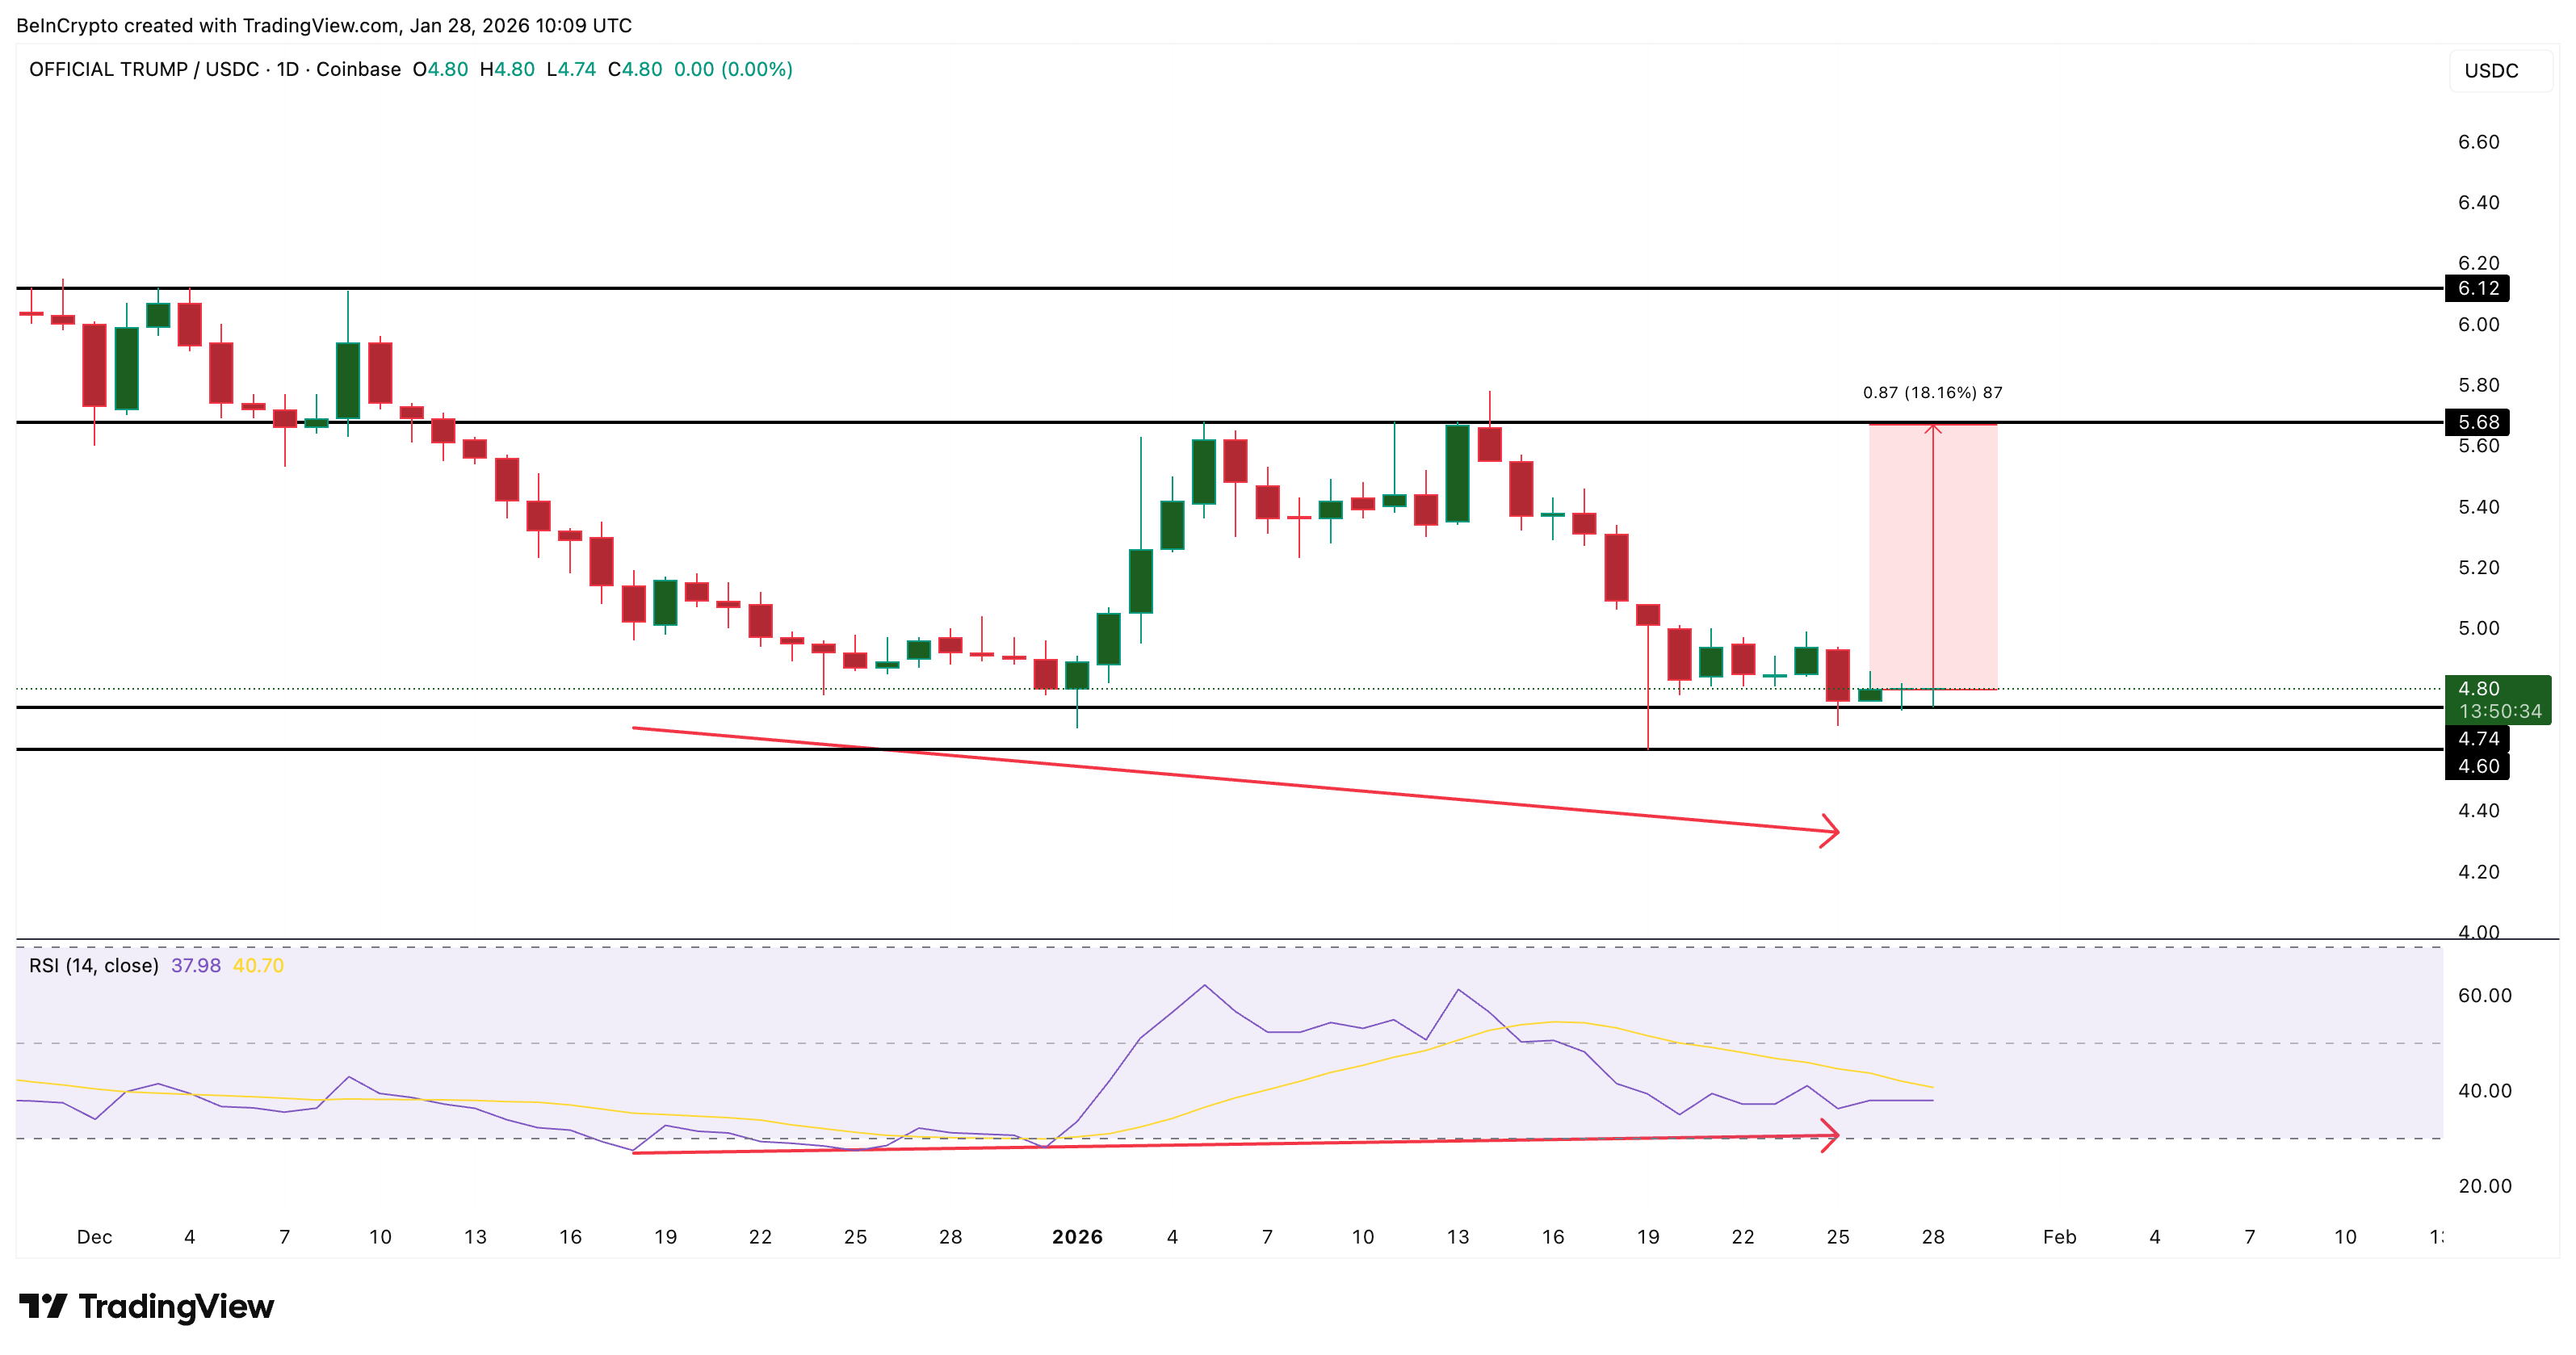Click the 2026 date label on time axis
The height and width of the screenshot is (1355, 2576).
click(x=1077, y=1237)
